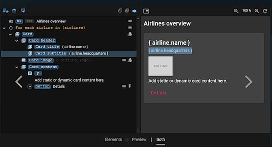Click the rectangle icon on button Details row
272x147 pixels.
point(124,86)
